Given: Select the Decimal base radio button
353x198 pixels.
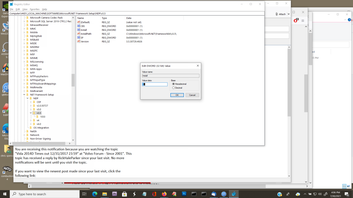Looking at the screenshot, I should 174,88.
